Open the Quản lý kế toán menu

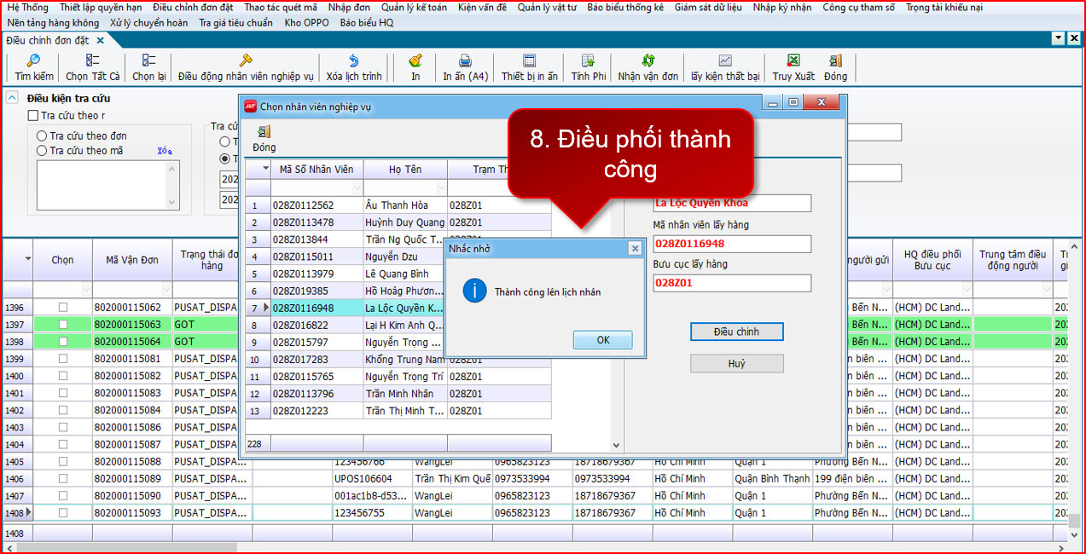pyautogui.click(x=414, y=8)
